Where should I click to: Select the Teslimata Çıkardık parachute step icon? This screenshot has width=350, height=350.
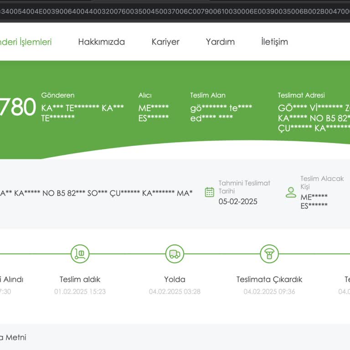coord(269,254)
